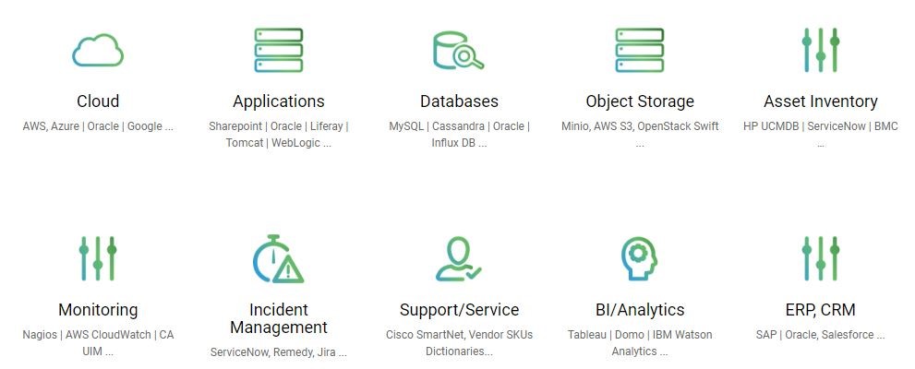Click the Object Storage server icon

[x=639, y=50]
